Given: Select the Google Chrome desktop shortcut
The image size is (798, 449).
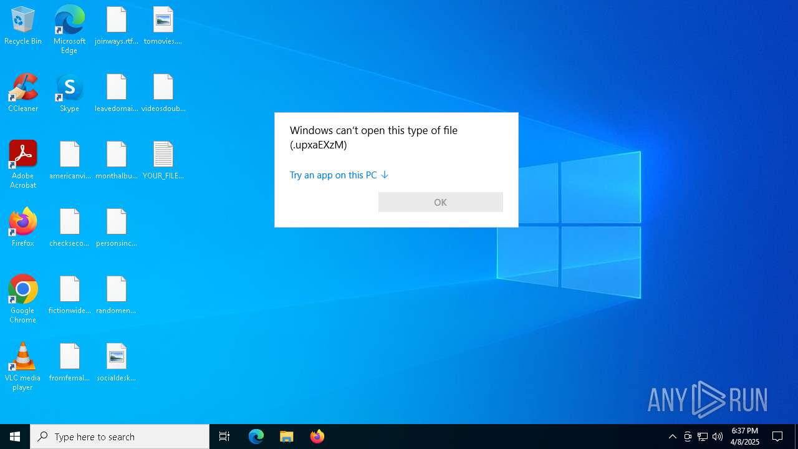Looking at the screenshot, I should pyautogui.click(x=23, y=299).
